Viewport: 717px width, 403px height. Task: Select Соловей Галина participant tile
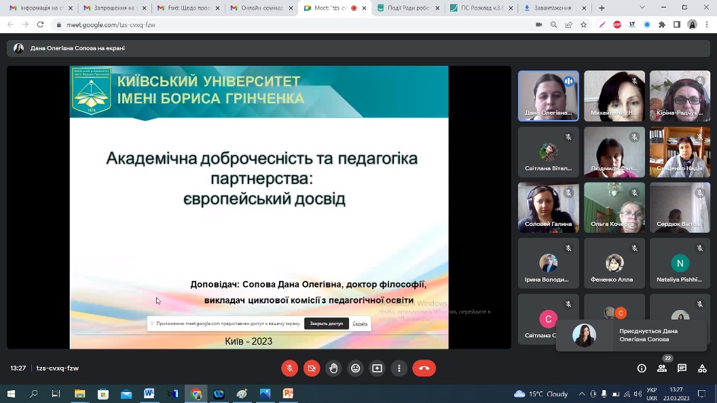(x=548, y=208)
